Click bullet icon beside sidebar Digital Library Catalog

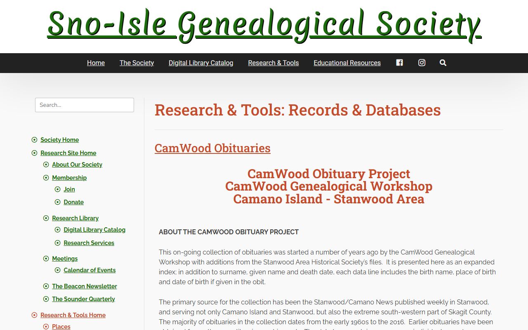[57, 230]
